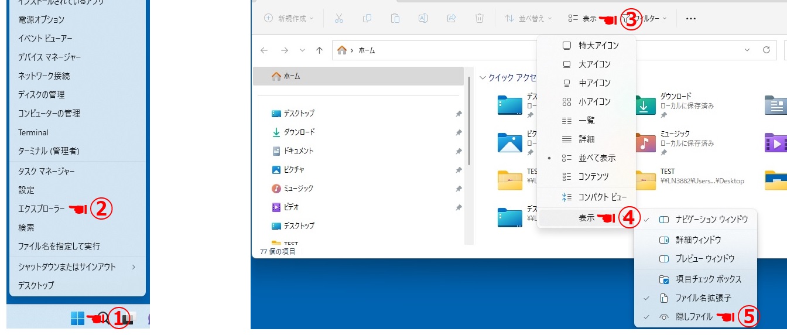
Task: Toggle 隠しファイル visibility option
Action: 696,316
